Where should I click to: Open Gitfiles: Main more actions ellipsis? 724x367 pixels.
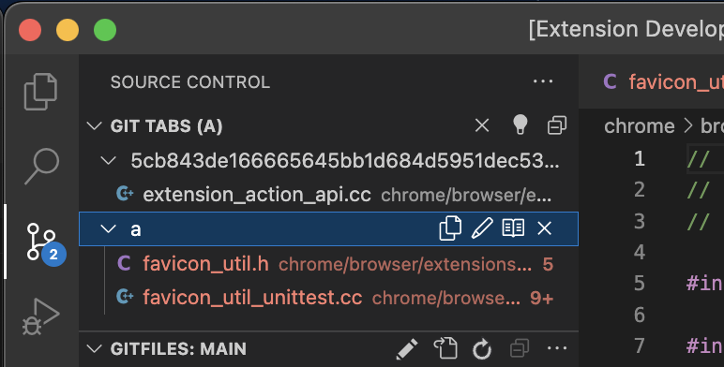(557, 348)
